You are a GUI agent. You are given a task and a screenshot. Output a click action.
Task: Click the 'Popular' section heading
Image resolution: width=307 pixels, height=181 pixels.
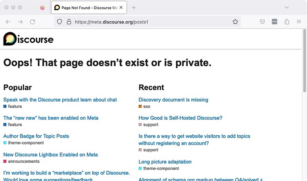point(18,87)
